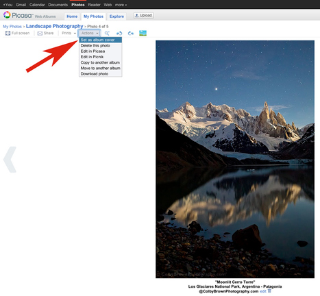Click the landscape picture toolbar icon

click(143, 34)
